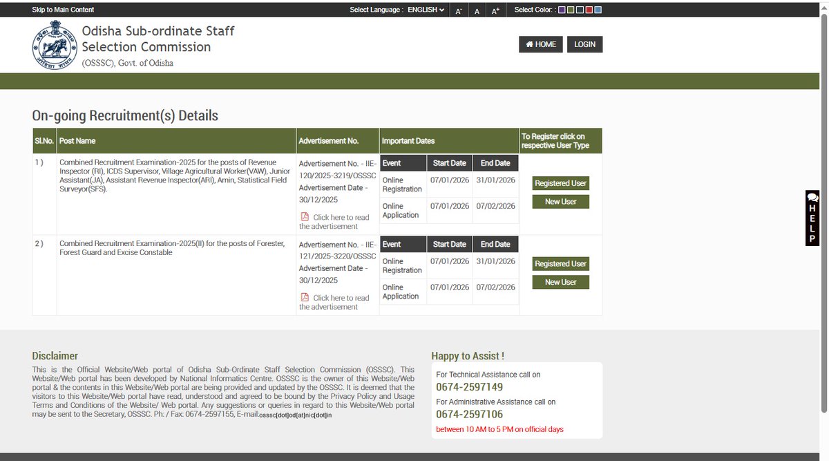Screen dimensions: 829x461
Task: Open the LOGIN page
Action: pyautogui.click(x=584, y=44)
